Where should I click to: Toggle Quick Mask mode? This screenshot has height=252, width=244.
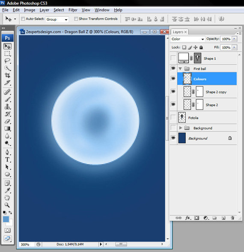click(7, 230)
